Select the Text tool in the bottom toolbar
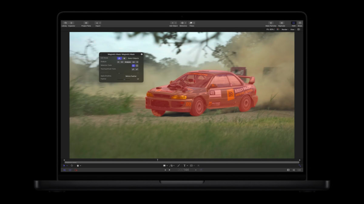The width and height of the screenshot is (364, 204). (184, 165)
